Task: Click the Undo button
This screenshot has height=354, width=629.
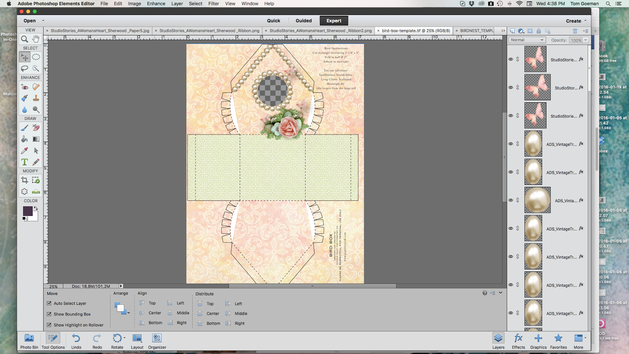Action: pyautogui.click(x=76, y=341)
